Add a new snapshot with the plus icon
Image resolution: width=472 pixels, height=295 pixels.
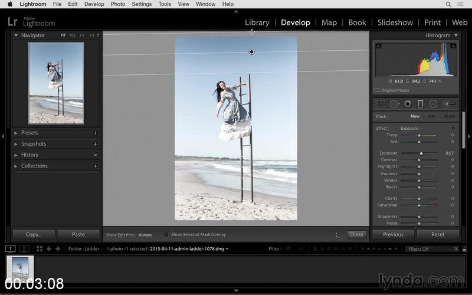pos(96,144)
